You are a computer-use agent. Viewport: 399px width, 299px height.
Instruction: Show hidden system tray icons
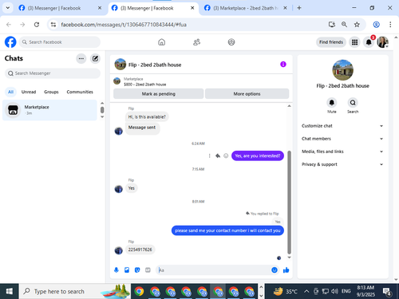[x=306, y=291]
